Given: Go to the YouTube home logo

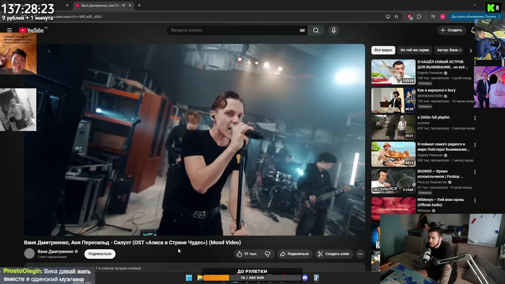Looking at the screenshot, I should 31,30.
